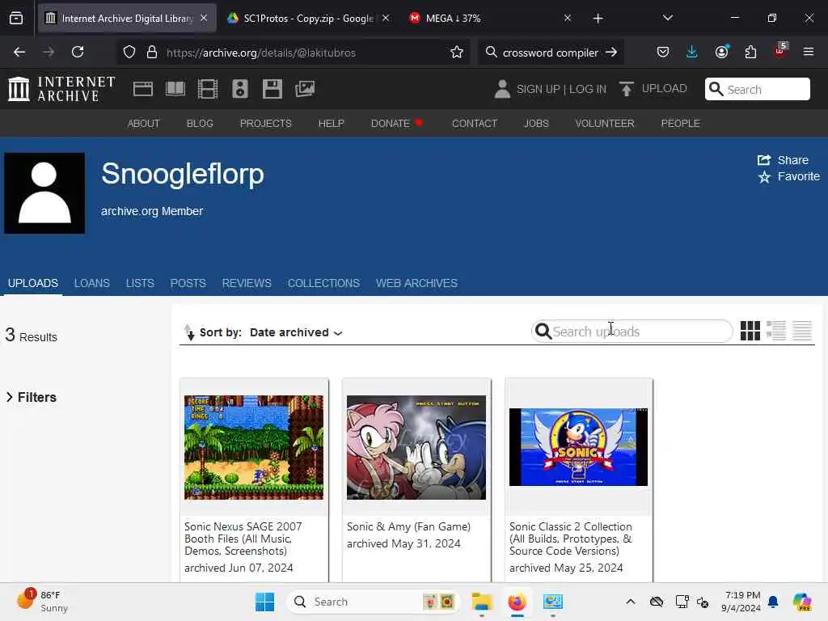Open the HELP link
This screenshot has height=621, width=828.
tap(331, 124)
